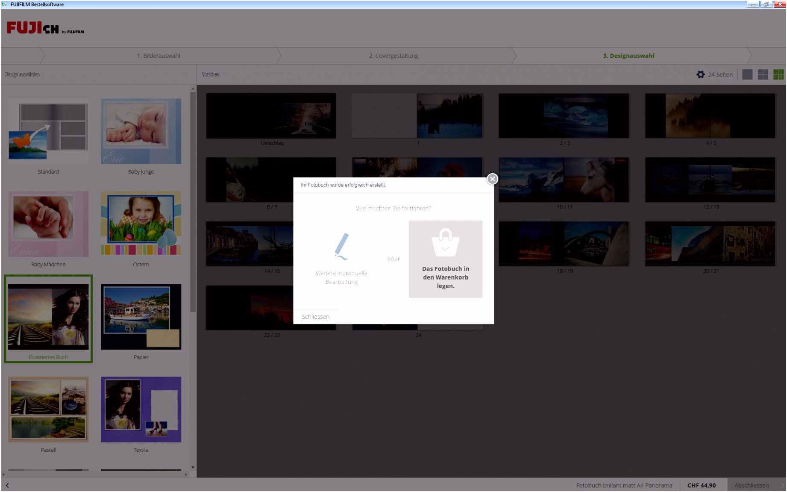Image resolution: width=787 pixels, height=492 pixels.
Task: Click the FUJI.CH logo
Action: pyautogui.click(x=45, y=28)
